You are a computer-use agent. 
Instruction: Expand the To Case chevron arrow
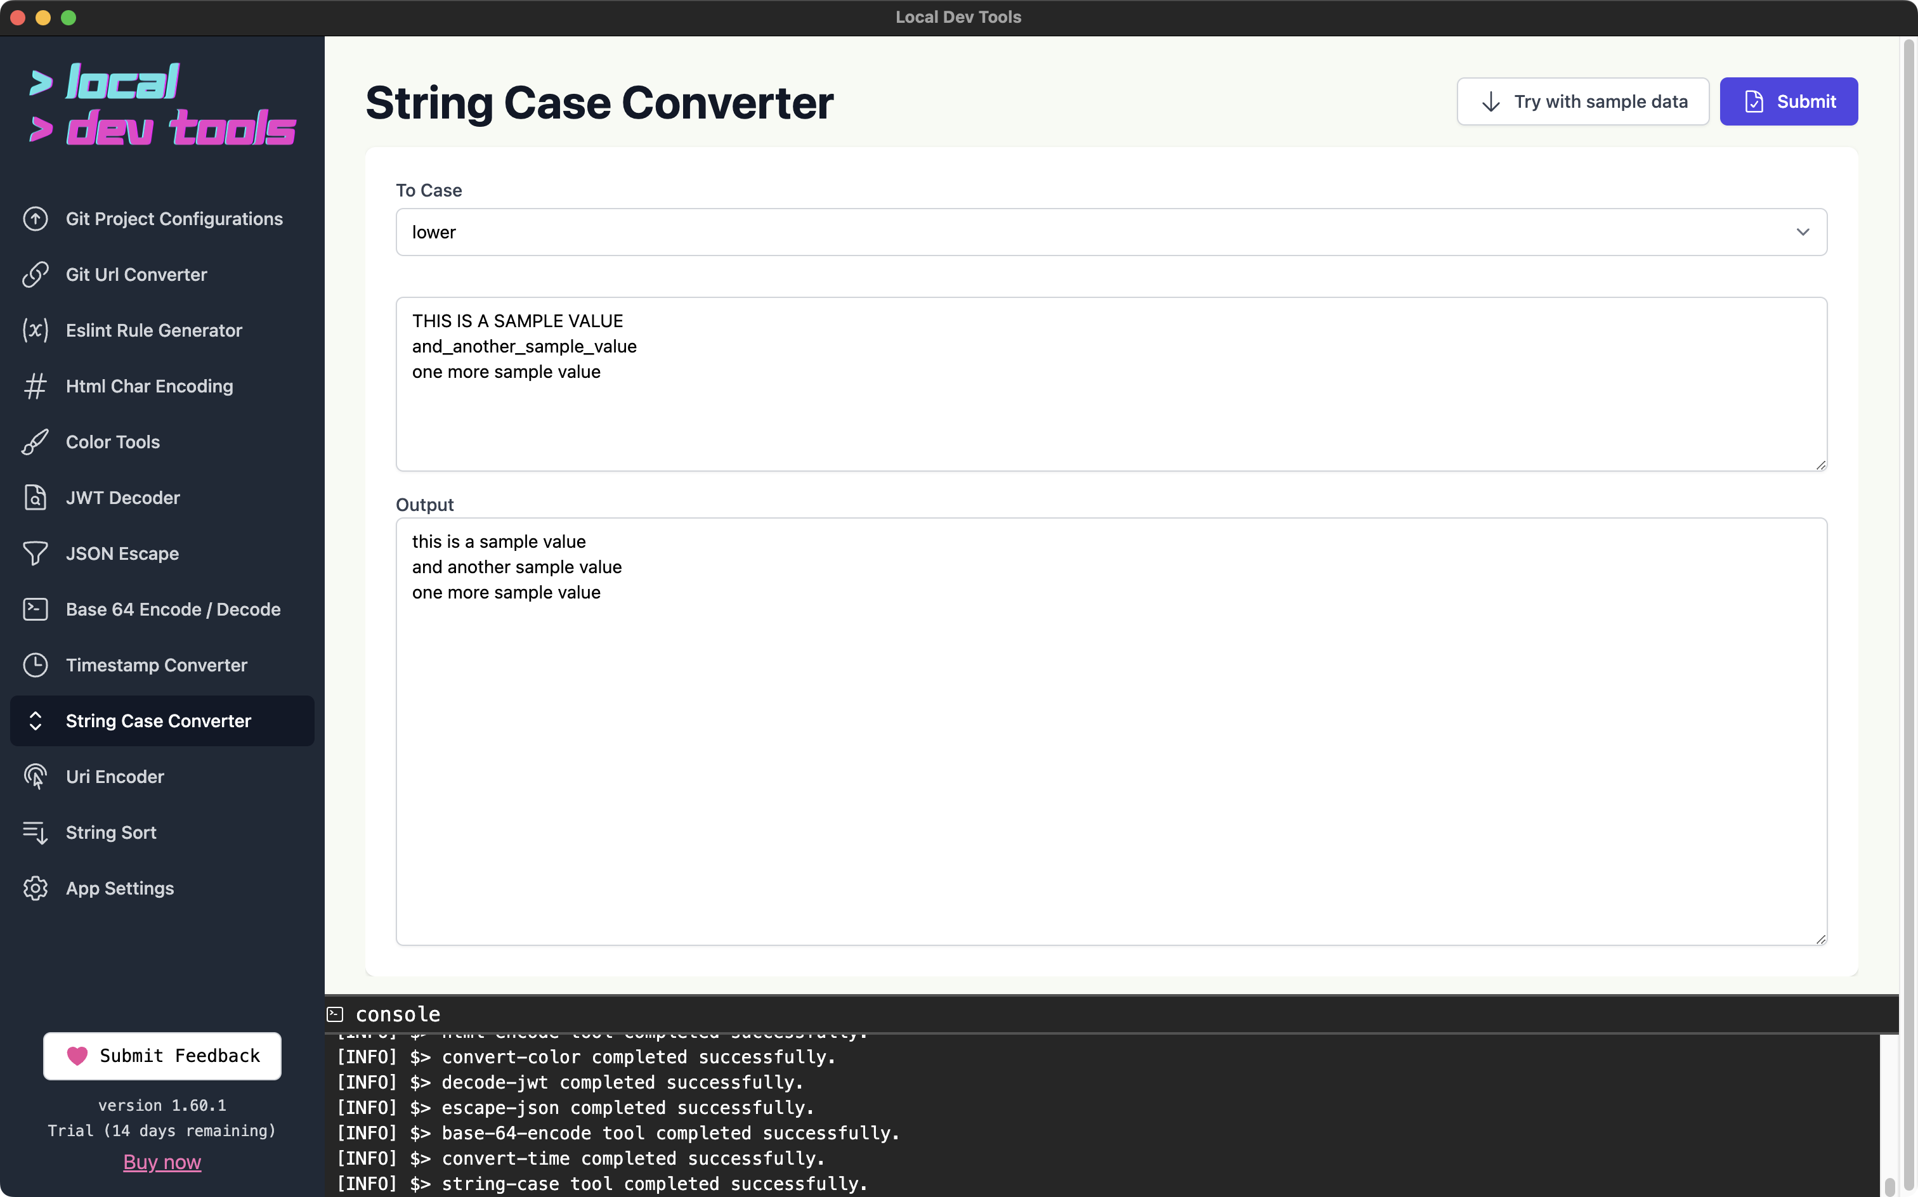pos(1803,232)
